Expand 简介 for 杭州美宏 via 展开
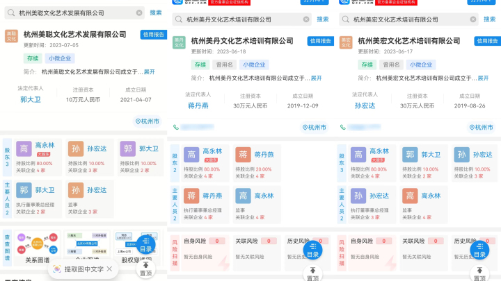The image size is (501, 281). 483,78
